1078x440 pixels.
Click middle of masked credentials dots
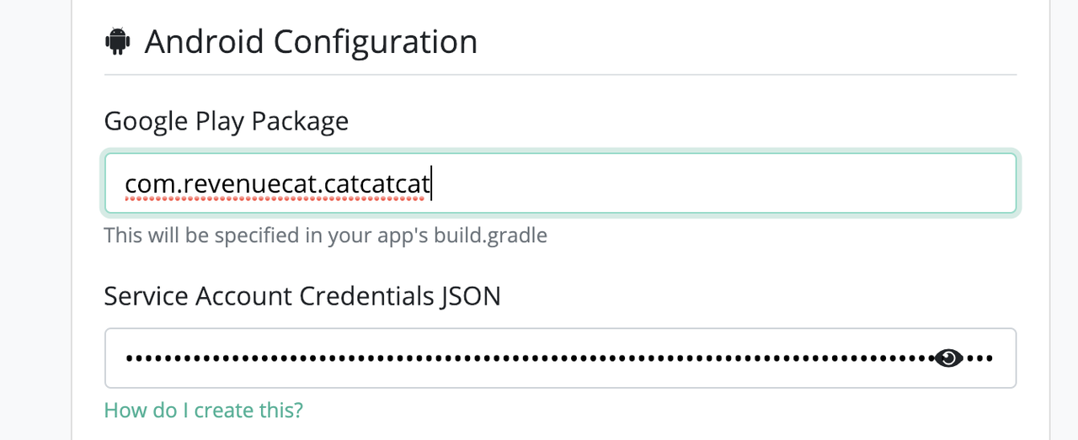pos(531,358)
